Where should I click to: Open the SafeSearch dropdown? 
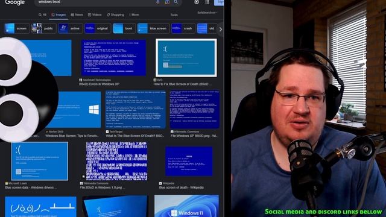coord(207,13)
